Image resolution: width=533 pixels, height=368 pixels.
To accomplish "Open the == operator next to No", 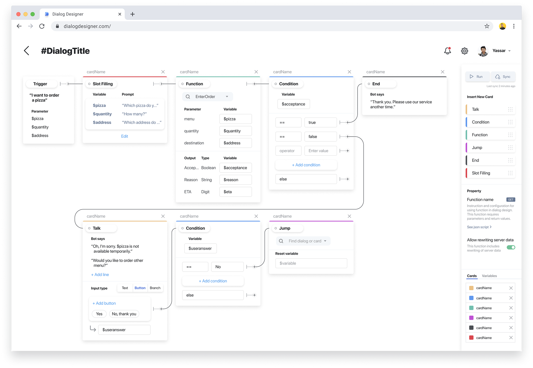I will pos(195,267).
